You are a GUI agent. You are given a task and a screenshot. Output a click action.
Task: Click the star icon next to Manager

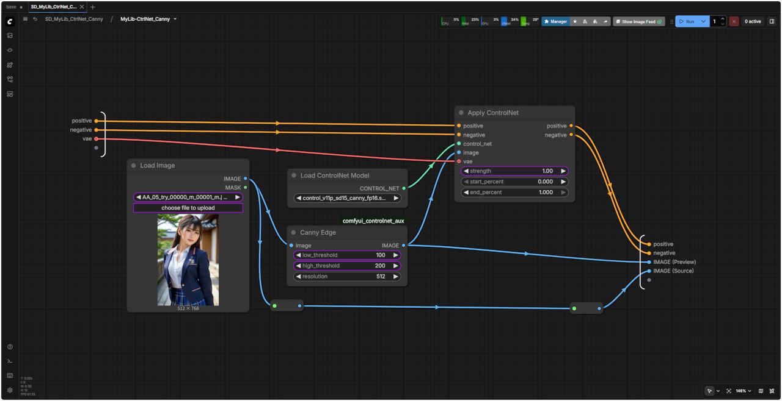click(x=575, y=21)
